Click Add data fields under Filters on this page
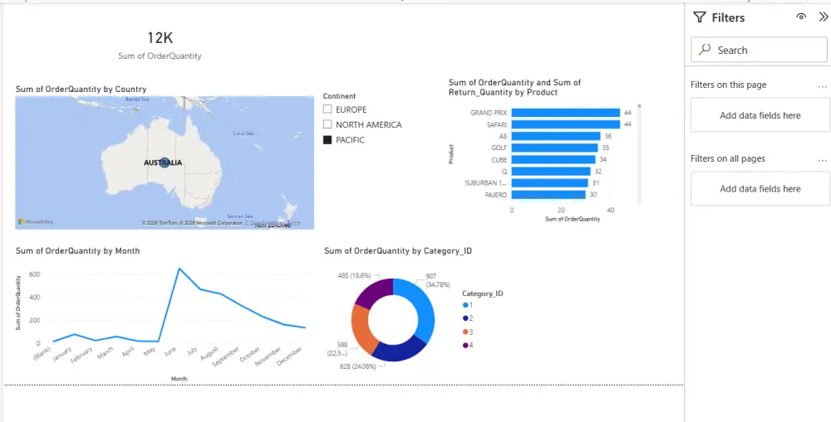The image size is (831, 422). tap(760, 115)
